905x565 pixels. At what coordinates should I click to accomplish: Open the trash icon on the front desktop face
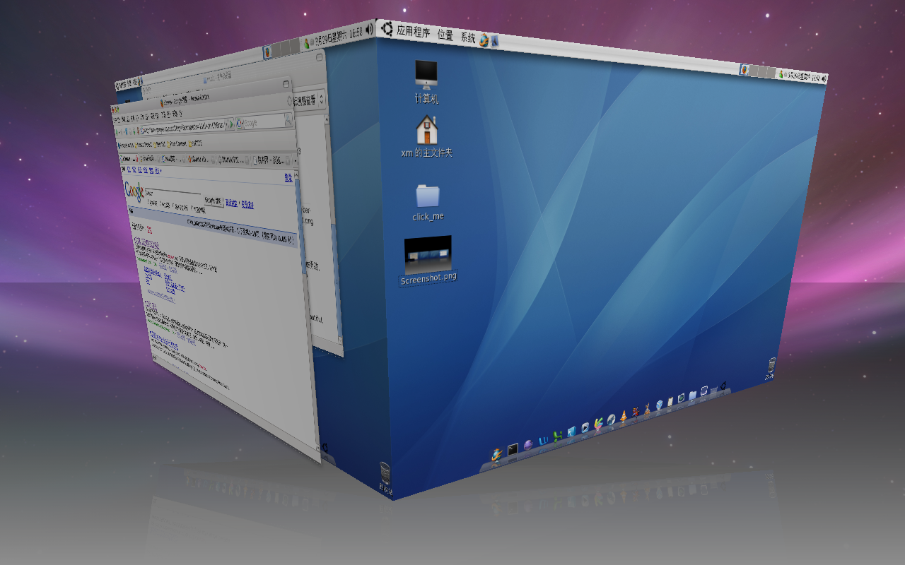point(771,369)
